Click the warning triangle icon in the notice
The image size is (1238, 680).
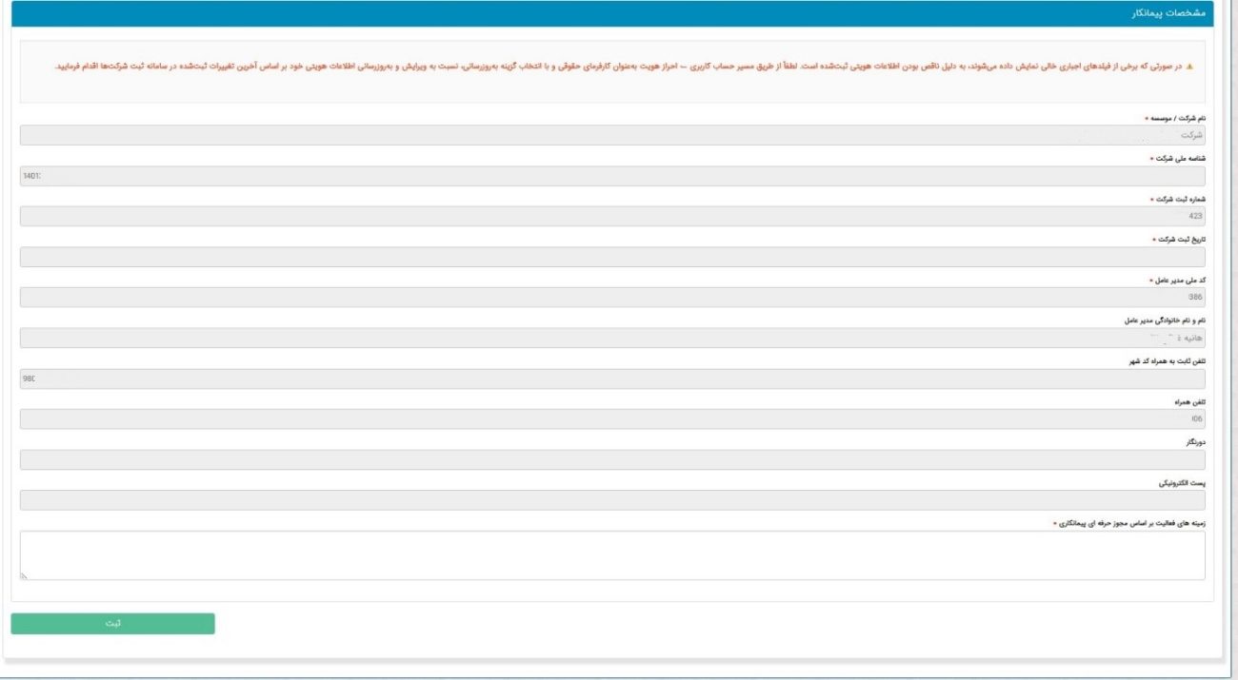[1189, 68]
